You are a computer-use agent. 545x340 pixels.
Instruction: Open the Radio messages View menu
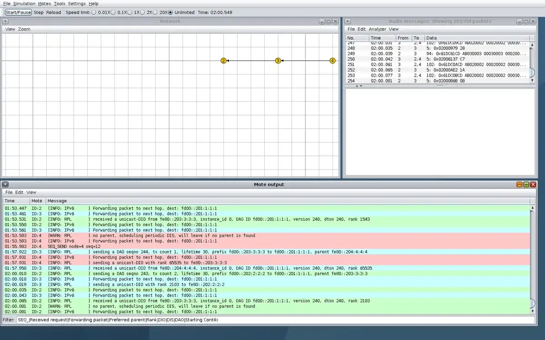point(394,29)
